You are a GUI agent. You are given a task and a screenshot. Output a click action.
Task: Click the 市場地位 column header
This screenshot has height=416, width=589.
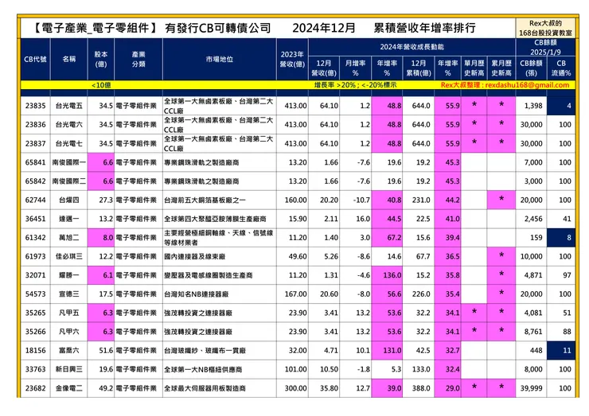tap(220, 60)
